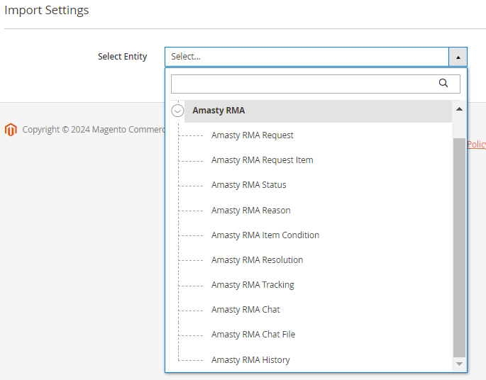The image size is (486, 380).
Task: Click the list scrollbar up arrow
Action: coord(459,109)
